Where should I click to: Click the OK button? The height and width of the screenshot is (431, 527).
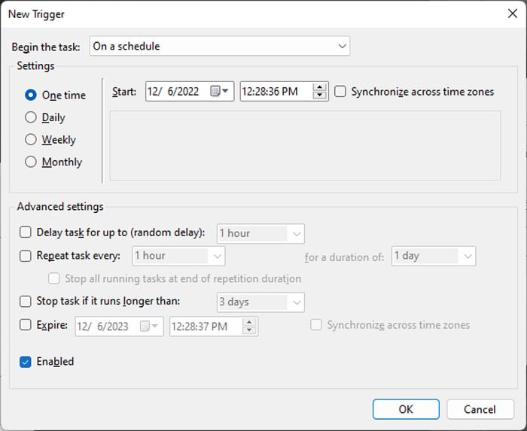click(406, 409)
